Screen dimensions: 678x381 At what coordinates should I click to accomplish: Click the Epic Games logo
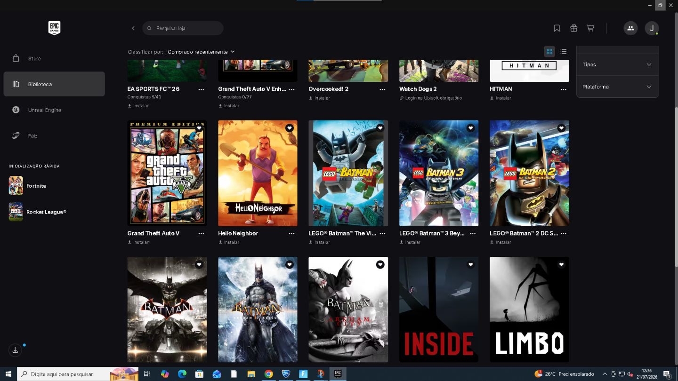click(x=54, y=28)
